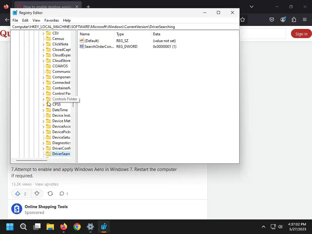Expand the CloudExper registry key
Image resolution: width=312 pixels, height=234 pixels.
tap(43, 55)
